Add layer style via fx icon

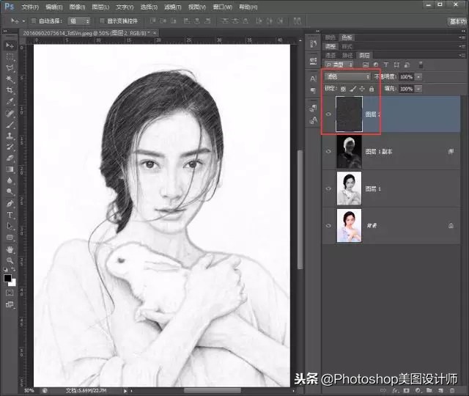pyautogui.click(x=396, y=391)
